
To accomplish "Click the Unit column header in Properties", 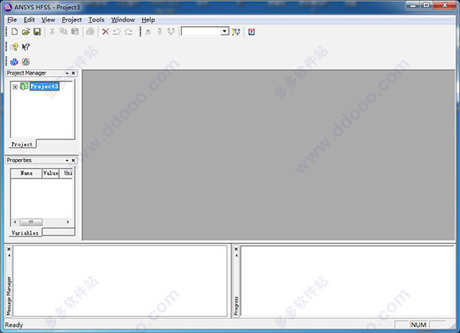I will (x=66, y=173).
